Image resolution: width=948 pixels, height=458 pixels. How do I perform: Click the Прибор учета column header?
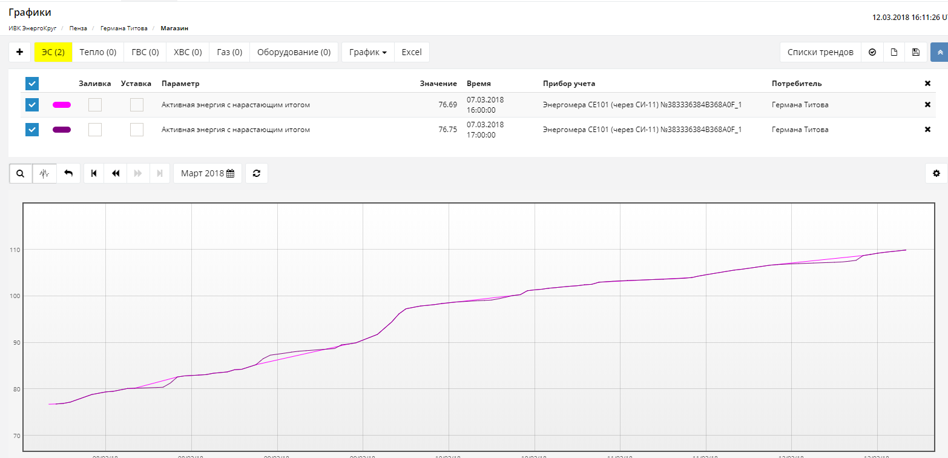569,84
